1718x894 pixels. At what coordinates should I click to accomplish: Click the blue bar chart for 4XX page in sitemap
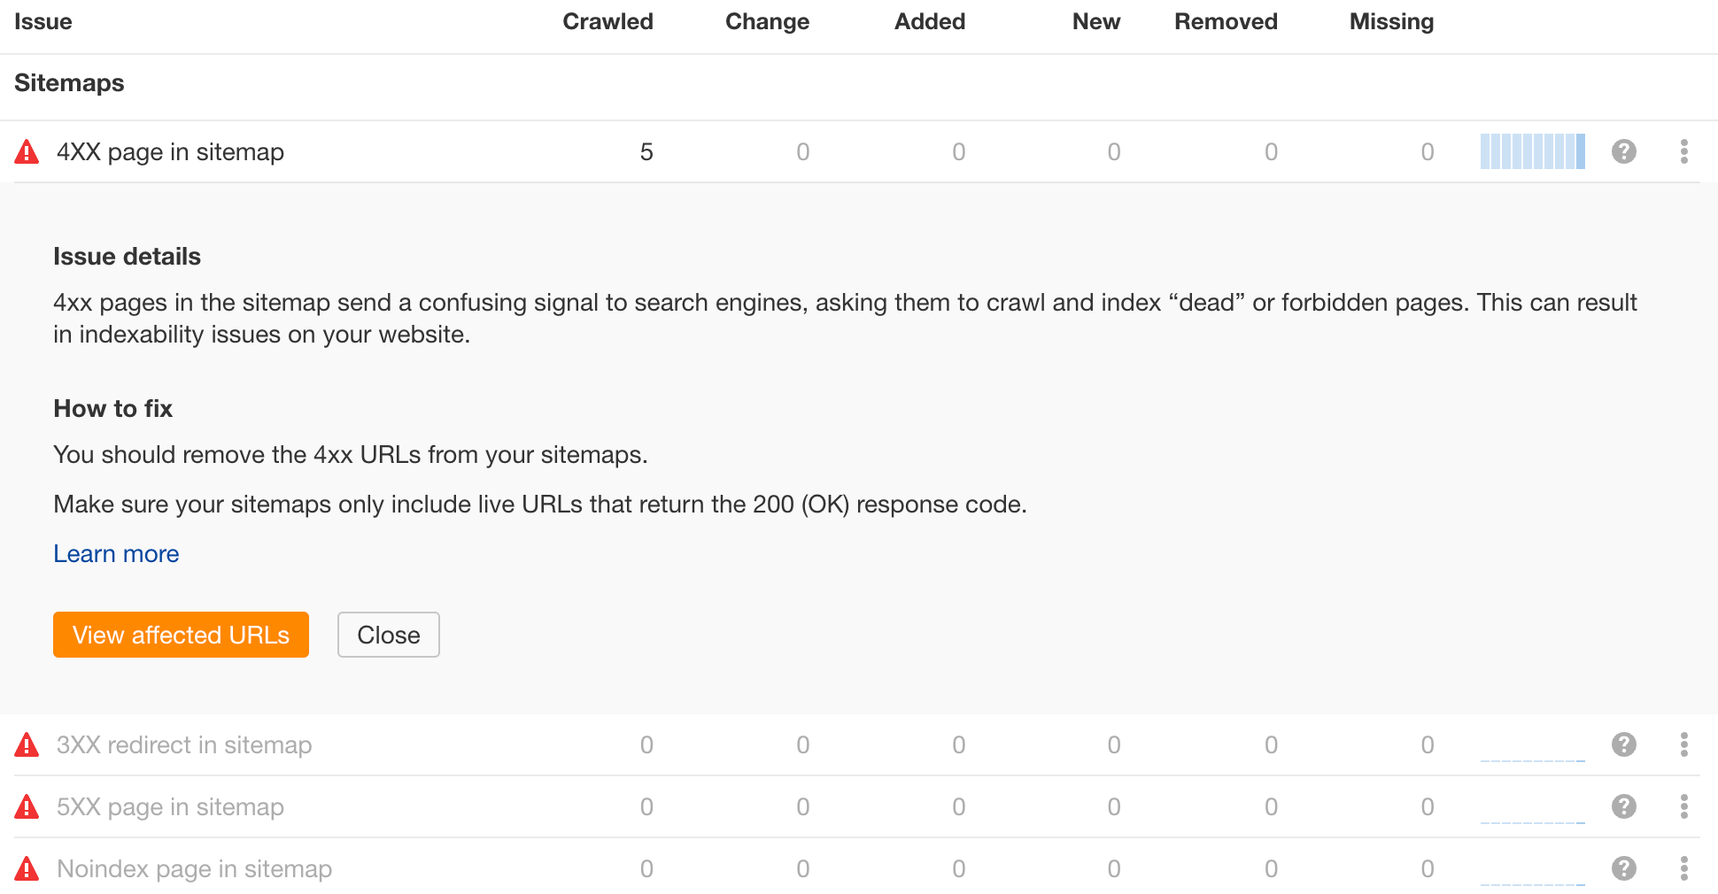point(1532,151)
